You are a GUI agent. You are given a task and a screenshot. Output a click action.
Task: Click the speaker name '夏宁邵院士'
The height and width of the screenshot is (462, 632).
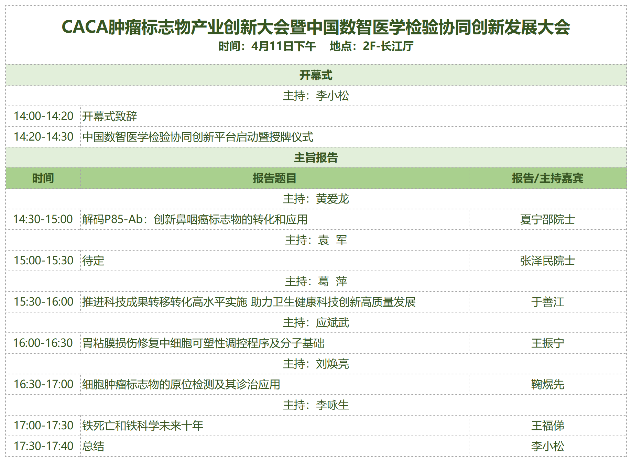click(548, 219)
